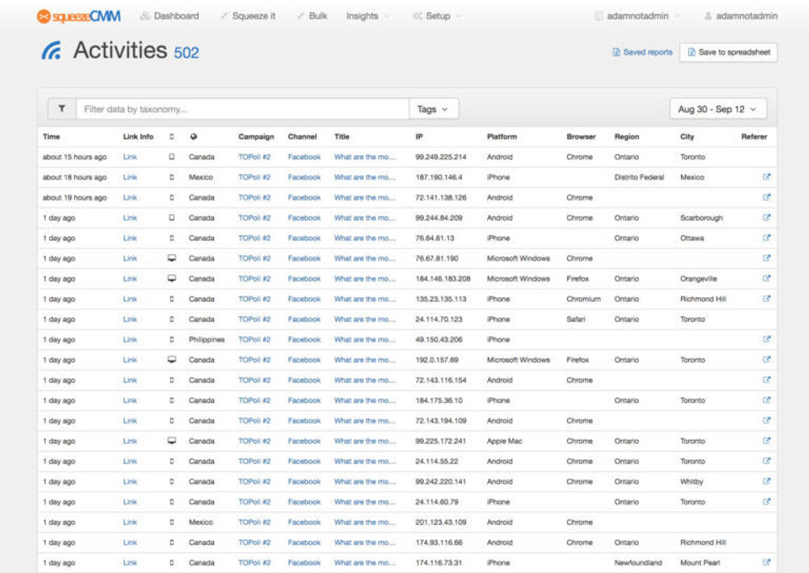Image resolution: width=809 pixels, height=573 pixels.
Task: Sort by the Campaign column header
Action: click(x=256, y=137)
